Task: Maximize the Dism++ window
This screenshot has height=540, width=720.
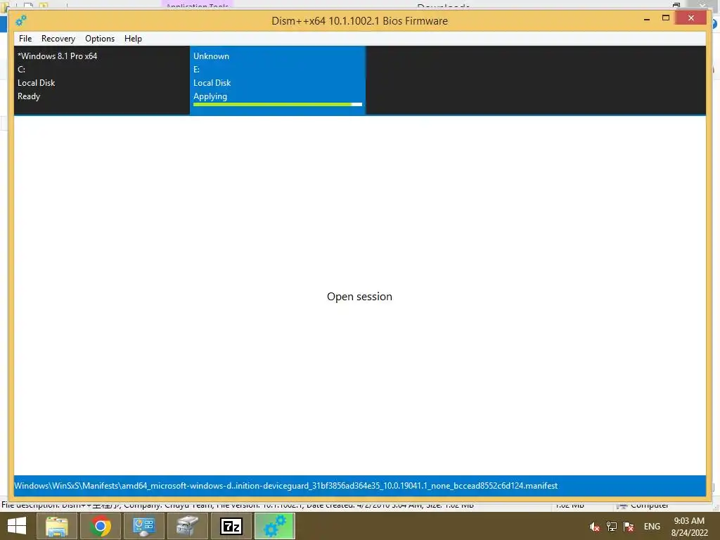Action: (x=666, y=18)
